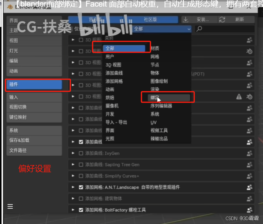Enable the IvyGen add-on checkbox
Viewport: 263px width, 224px height.
(x=81, y=153)
